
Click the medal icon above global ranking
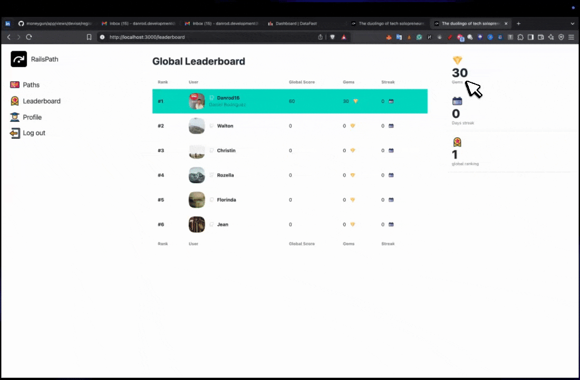(x=457, y=142)
